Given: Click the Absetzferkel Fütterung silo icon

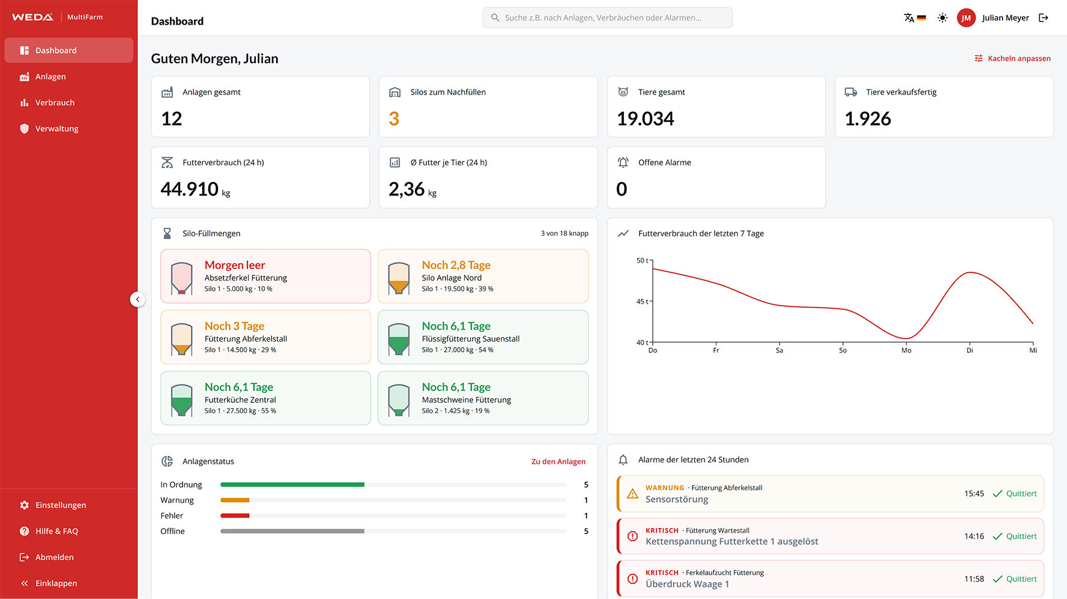Looking at the screenshot, I should [x=181, y=278].
